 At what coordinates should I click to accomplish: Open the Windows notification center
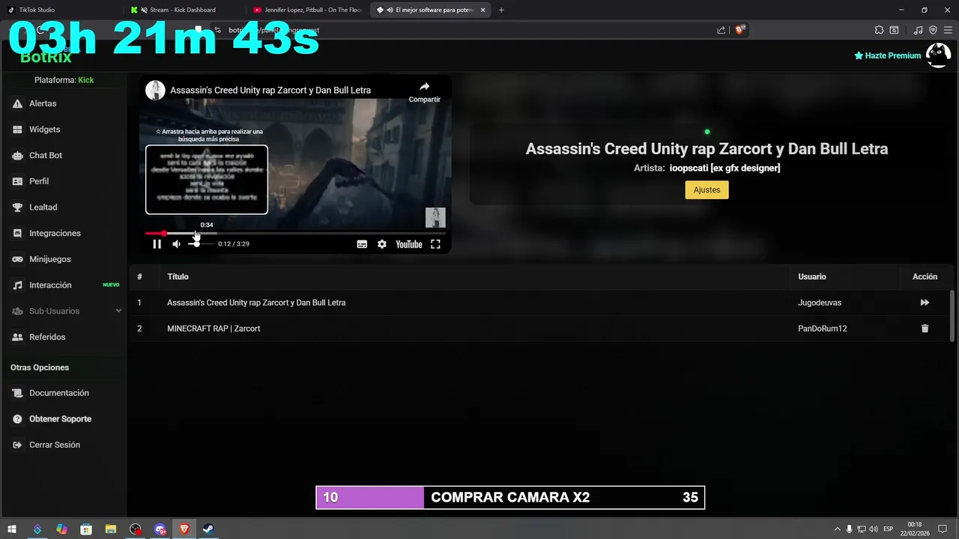tap(943, 529)
